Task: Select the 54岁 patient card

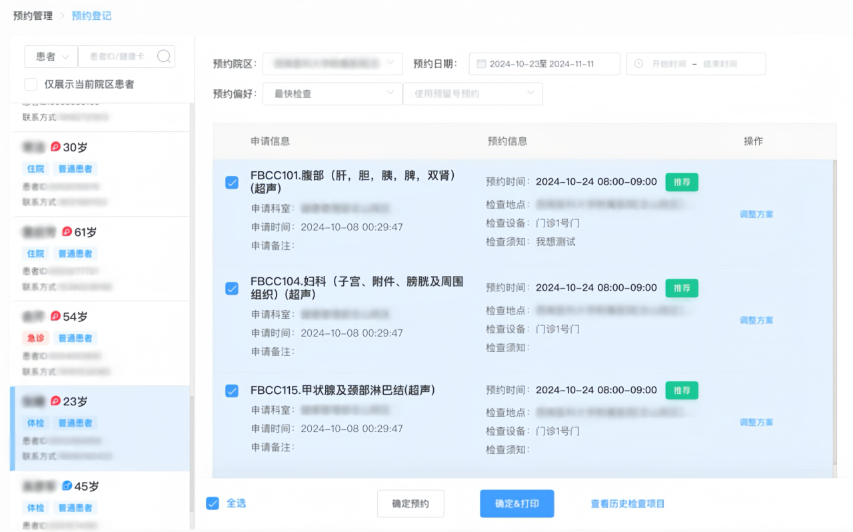Action: point(100,343)
